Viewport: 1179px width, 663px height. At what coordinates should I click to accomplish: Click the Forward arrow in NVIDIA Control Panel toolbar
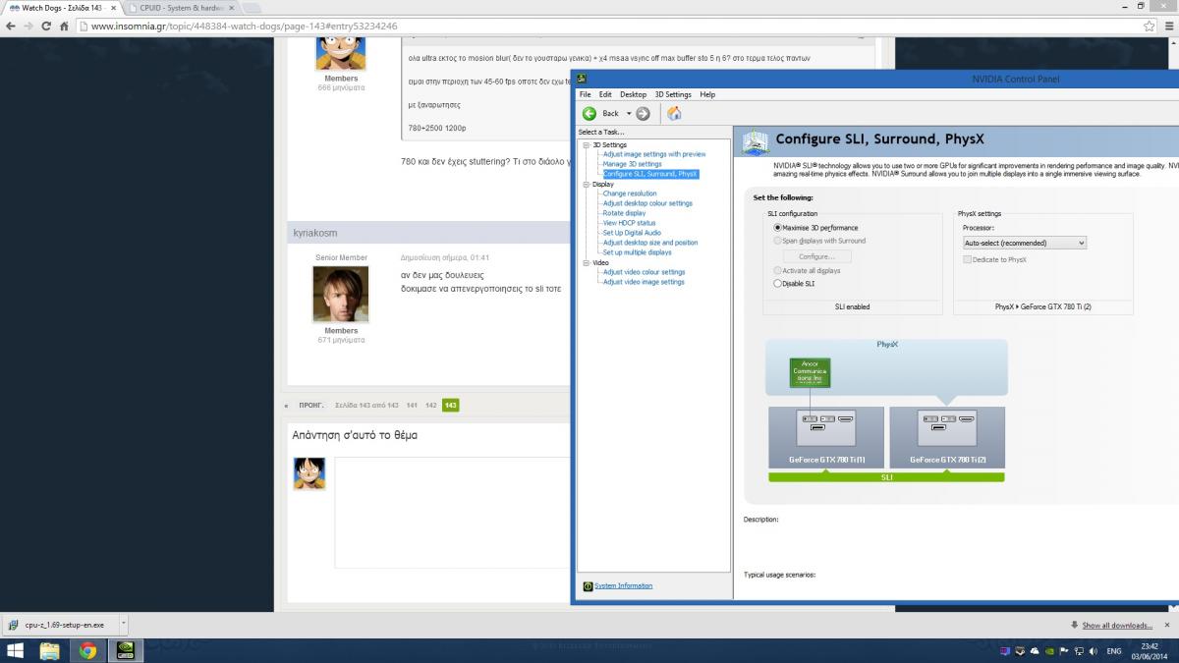pos(643,113)
